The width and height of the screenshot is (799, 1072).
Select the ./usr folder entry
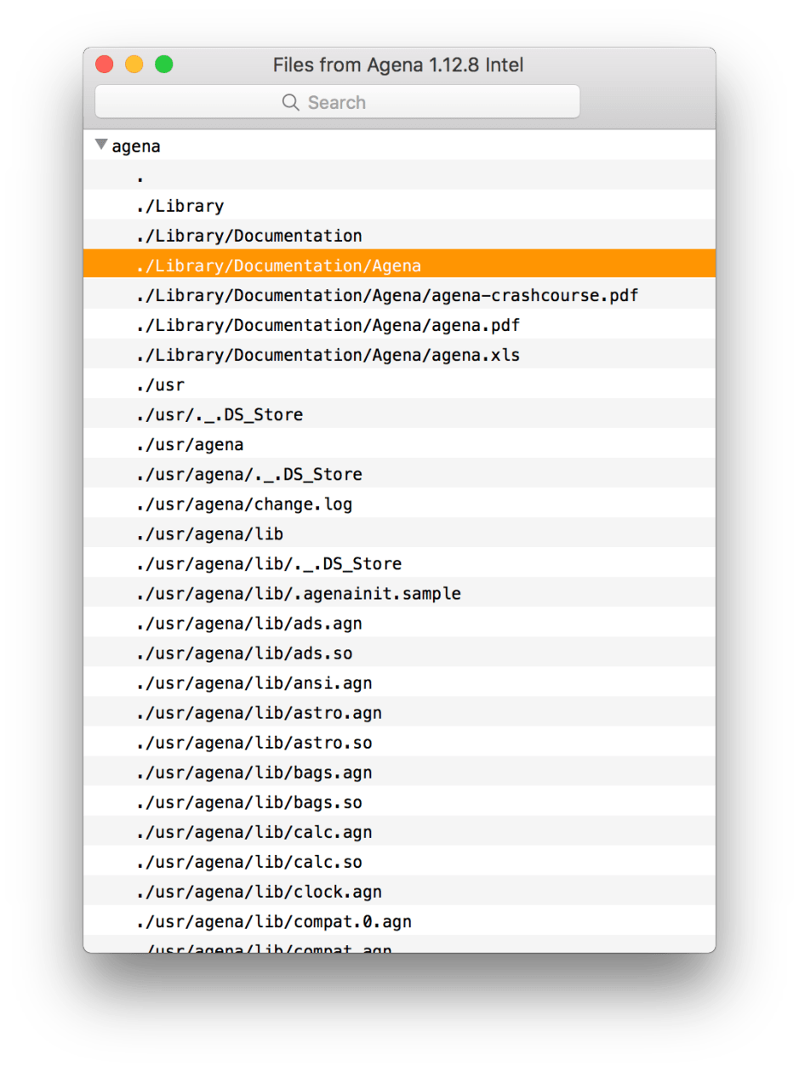(162, 385)
